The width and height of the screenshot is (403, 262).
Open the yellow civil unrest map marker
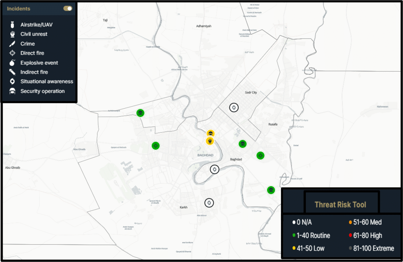point(211,141)
